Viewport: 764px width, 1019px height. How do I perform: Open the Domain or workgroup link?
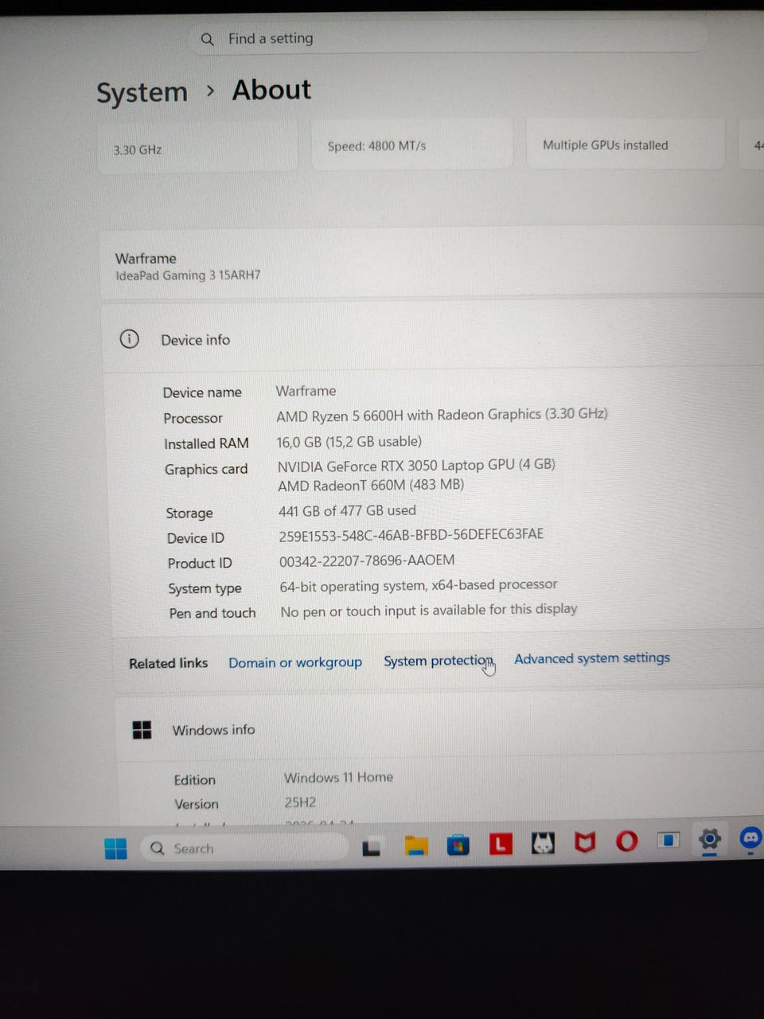coord(295,662)
